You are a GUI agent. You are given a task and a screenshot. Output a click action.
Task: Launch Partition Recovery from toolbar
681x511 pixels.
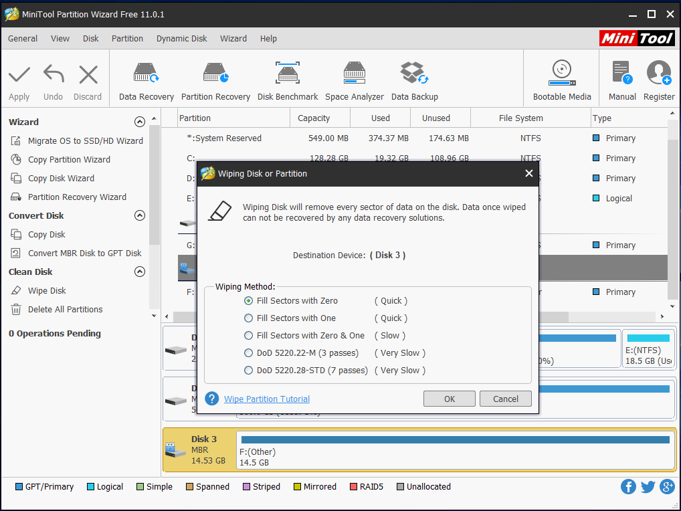pyautogui.click(x=215, y=81)
